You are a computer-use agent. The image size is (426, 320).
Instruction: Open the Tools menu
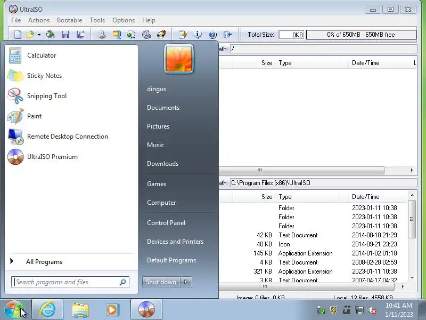click(x=97, y=20)
